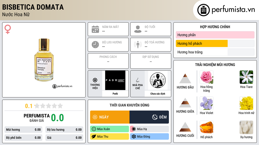Click the sillage icon for Độ toả hương
Viewport: 259px width, 145px height.
(x=138, y=45)
